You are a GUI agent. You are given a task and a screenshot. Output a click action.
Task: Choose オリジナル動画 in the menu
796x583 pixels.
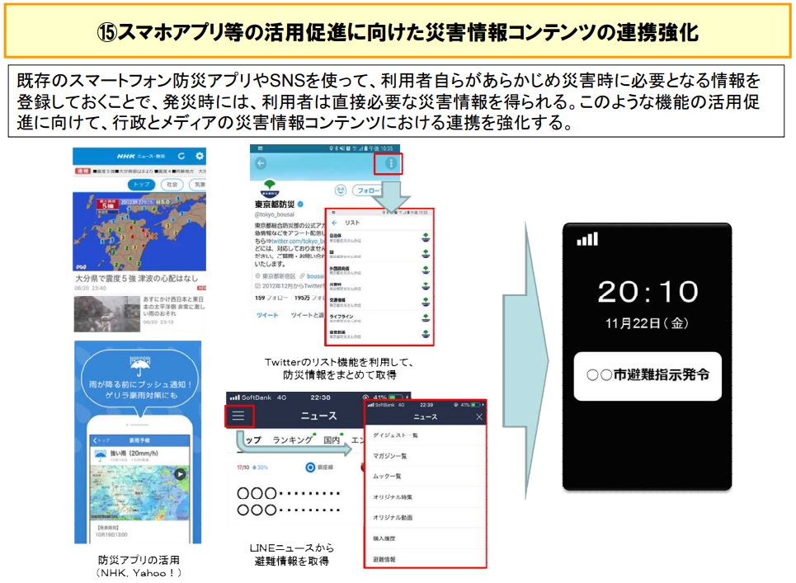coord(426,518)
